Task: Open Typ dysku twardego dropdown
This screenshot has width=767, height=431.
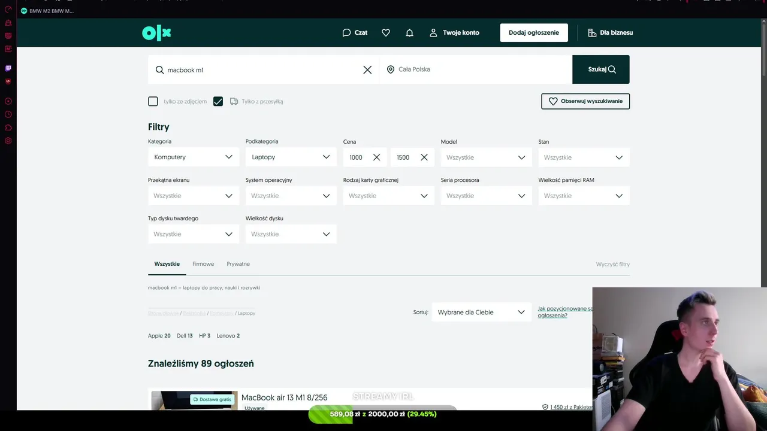Action: 194,234
